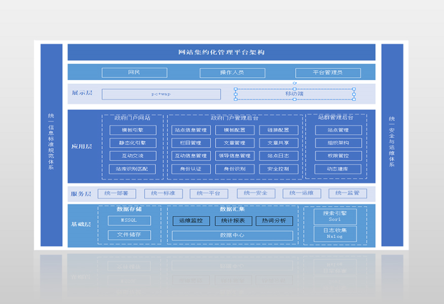Click the MSSQL box in 数据存储

(129, 220)
